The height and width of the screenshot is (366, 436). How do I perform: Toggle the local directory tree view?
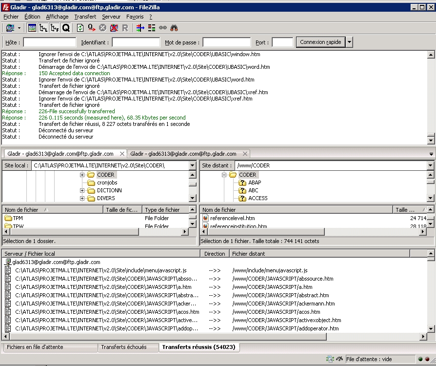click(x=43, y=28)
